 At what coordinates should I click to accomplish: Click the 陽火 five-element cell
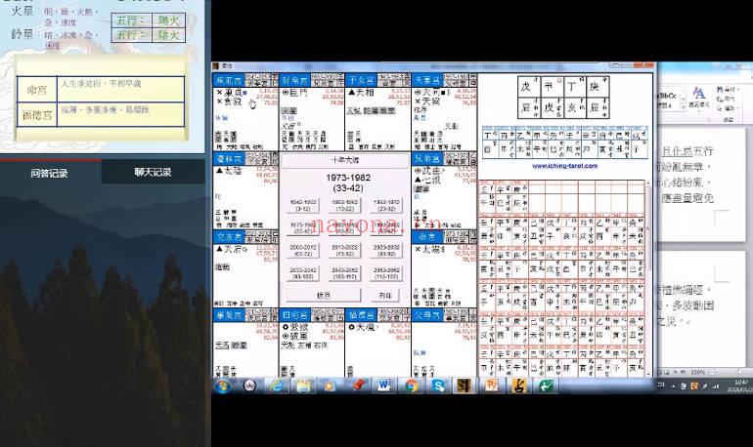[169, 20]
